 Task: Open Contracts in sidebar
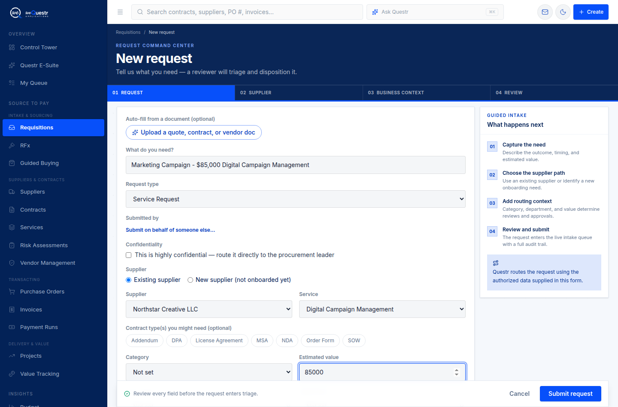tap(53, 210)
